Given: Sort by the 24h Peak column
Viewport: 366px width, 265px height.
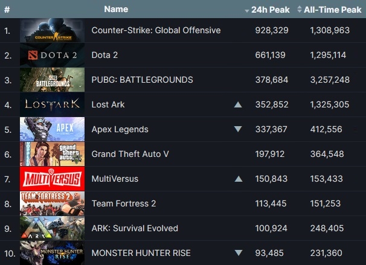Looking at the screenshot, I should tap(268, 10).
